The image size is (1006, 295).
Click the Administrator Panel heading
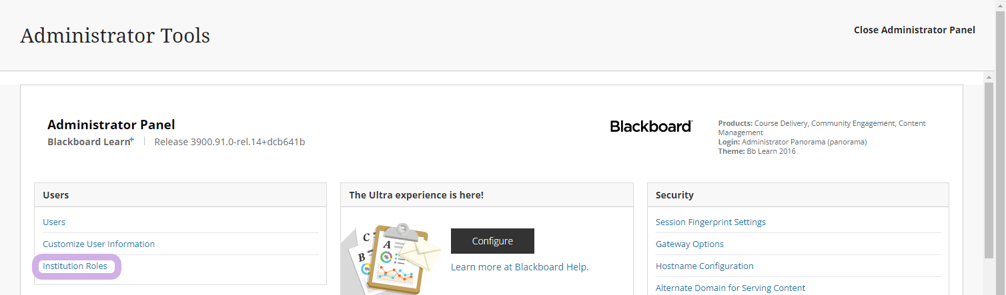point(111,125)
